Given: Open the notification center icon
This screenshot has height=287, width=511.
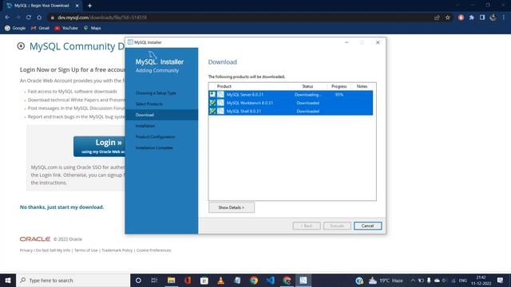Looking at the screenshot, I should tap(501, 280).
